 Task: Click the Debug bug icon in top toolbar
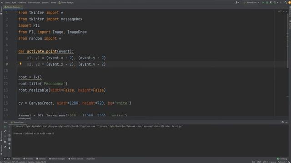267,3
